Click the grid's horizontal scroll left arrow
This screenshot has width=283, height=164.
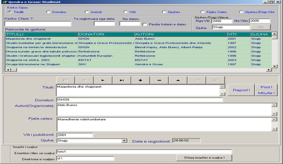click(x=8, y=70)
